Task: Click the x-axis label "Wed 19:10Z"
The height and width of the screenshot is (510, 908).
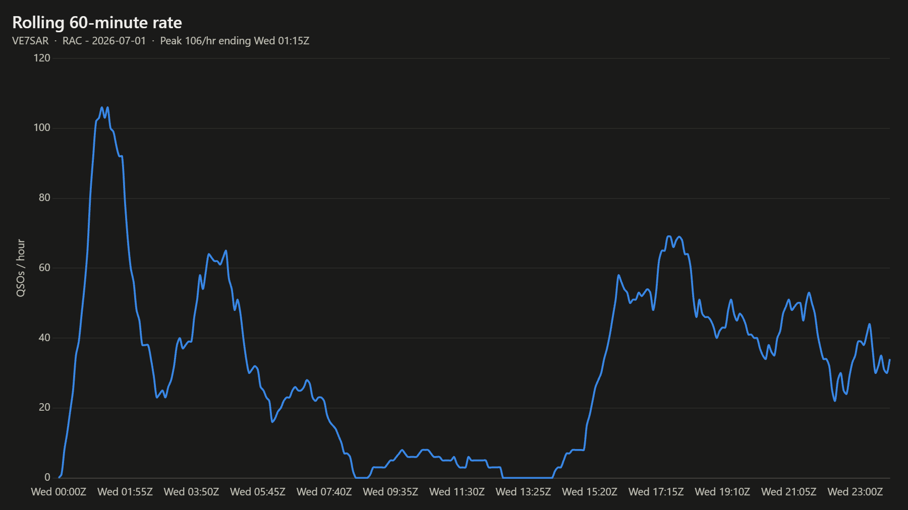Action: pos(723,492)
